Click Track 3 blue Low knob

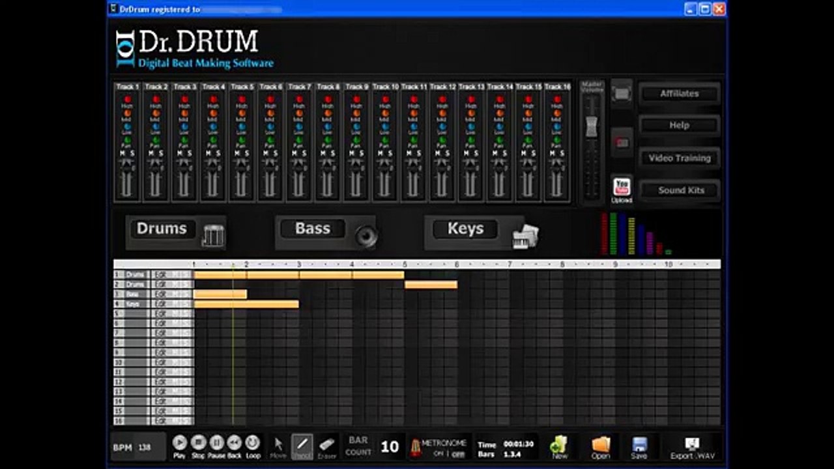(184, 126)
